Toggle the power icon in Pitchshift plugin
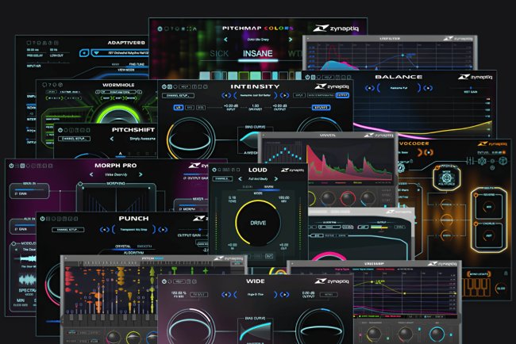The image size is (516, 344). coord(60,130)
